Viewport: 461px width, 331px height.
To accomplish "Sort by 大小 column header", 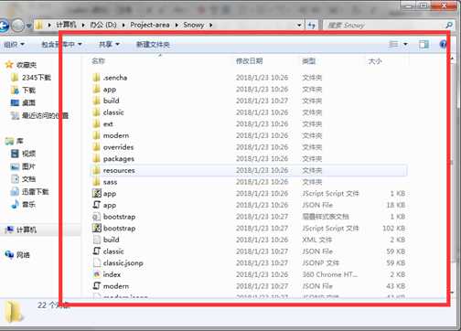I will 375,61.
